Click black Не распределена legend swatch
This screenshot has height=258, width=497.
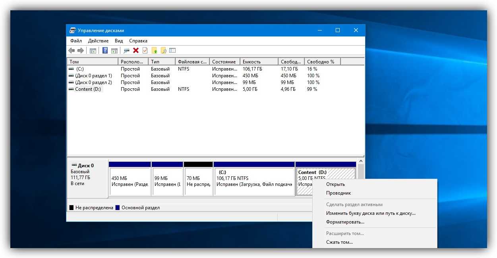(x=72, y=208)
